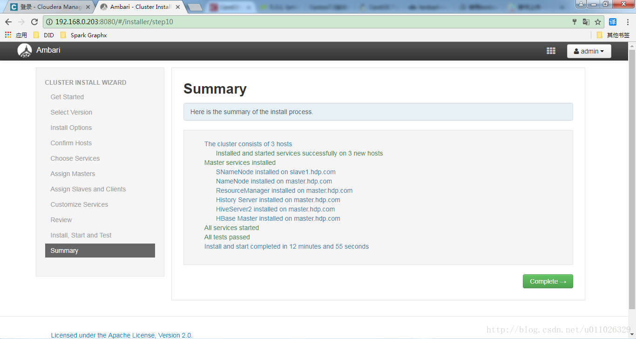Open the Ambari views grid icon
The width and height of the screenshot is (636, 339).
click(x=551, y=51)
